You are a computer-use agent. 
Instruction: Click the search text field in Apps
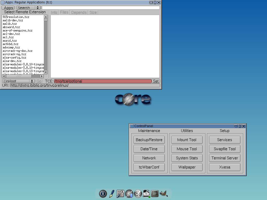(x=101, y=8)
